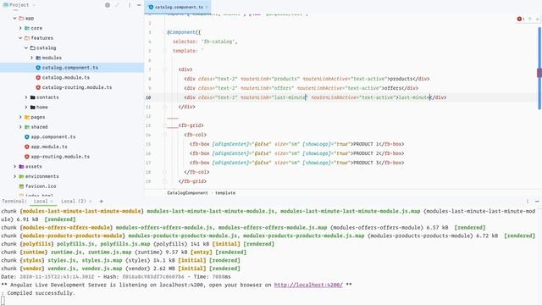Screen dimensions: 542x305
Task: Open terminal panel options menu
Action: tap(528, 202)
